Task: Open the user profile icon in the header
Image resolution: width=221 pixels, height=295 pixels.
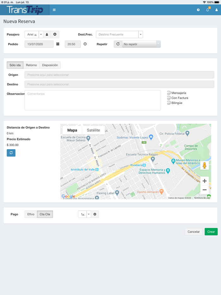Action: (217, 10)
